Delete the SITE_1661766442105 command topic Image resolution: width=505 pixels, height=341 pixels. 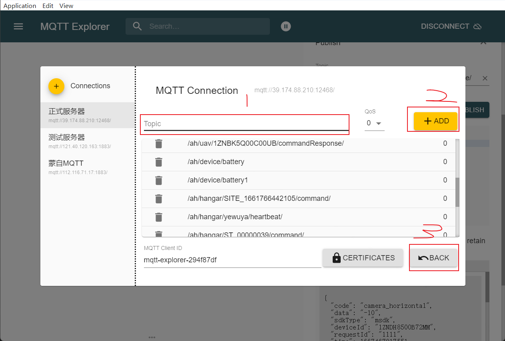click(159, 198)
